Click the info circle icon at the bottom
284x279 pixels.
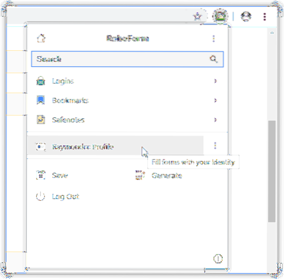[218, 259]
